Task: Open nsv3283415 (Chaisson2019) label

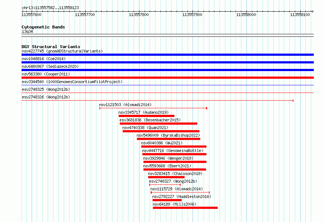Action: coord(175,174)
